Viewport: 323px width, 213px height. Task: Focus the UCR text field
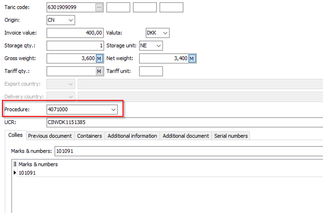(x=183, y=123)
